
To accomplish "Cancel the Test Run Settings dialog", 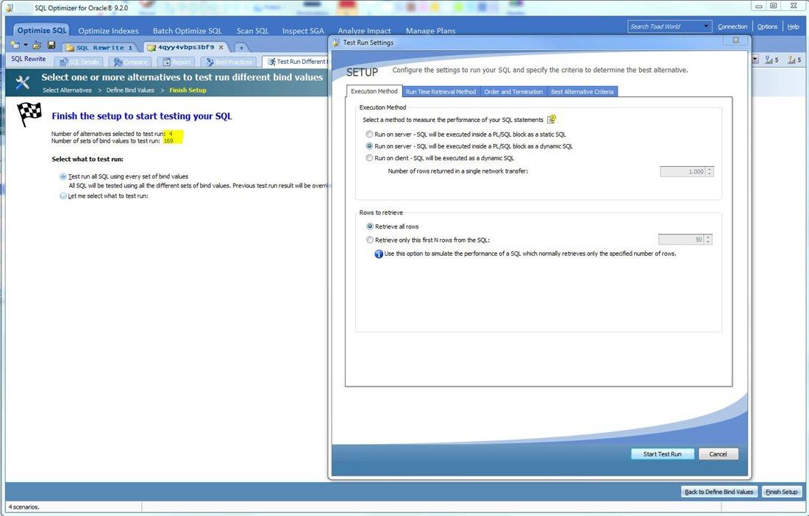I will click(x=719, y=454).
